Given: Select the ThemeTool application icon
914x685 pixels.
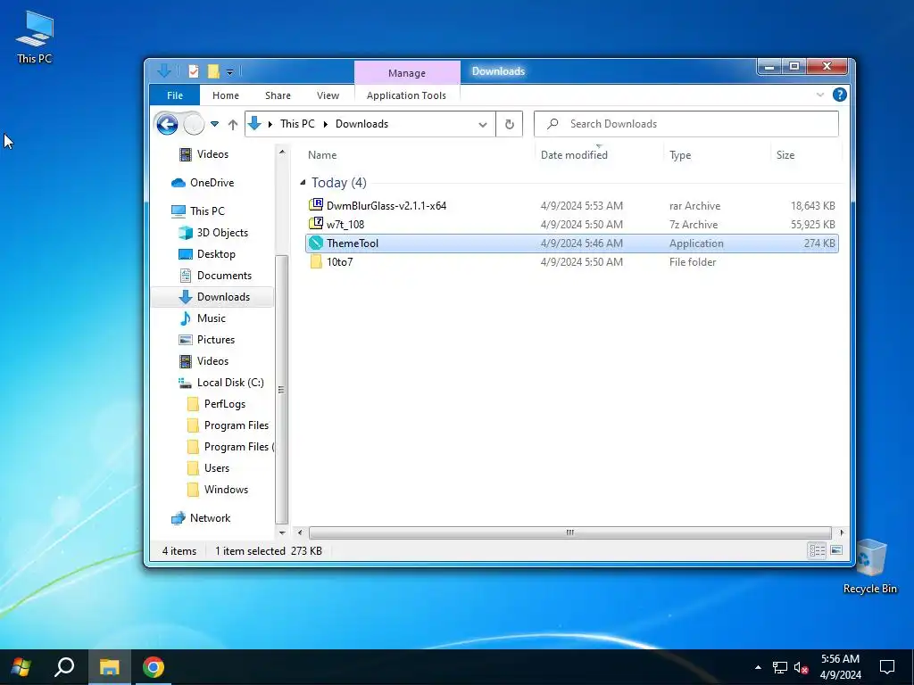Looking at the screenshot, I should [x=316, y=243].
